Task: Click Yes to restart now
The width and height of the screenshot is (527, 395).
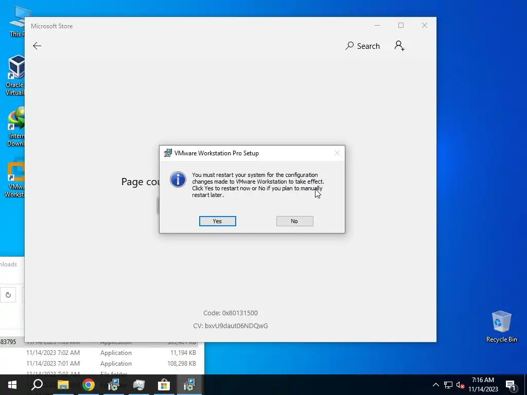Action: [218, 221]
